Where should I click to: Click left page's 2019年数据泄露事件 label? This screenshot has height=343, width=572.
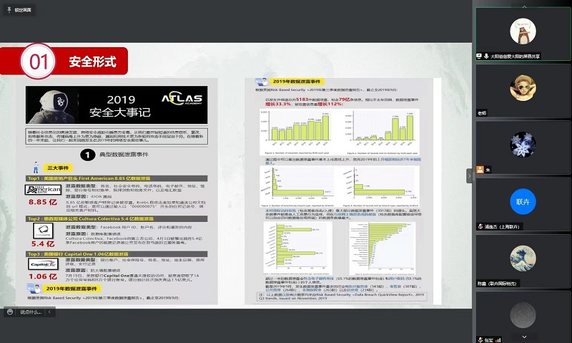point(71,289)
